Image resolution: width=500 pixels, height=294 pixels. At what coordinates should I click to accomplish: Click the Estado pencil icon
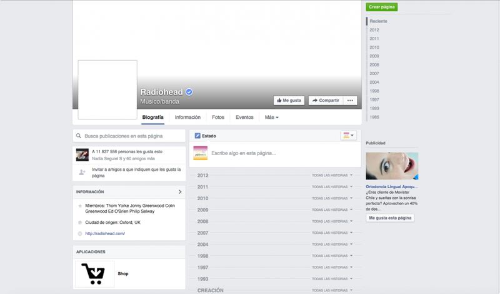point(197,136)
